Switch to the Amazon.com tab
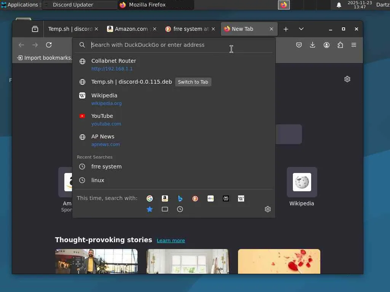 pos(131,29)
